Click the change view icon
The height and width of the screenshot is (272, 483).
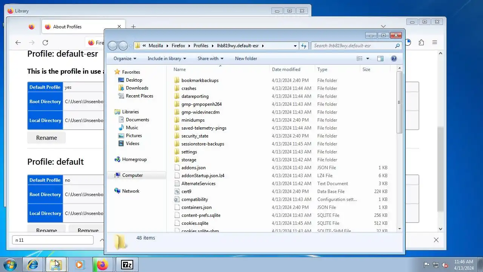pos(360,59)
